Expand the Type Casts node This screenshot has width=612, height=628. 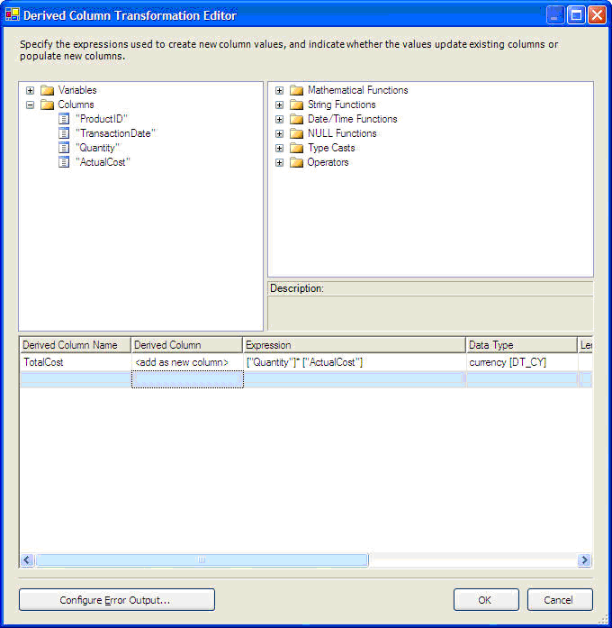279,148
